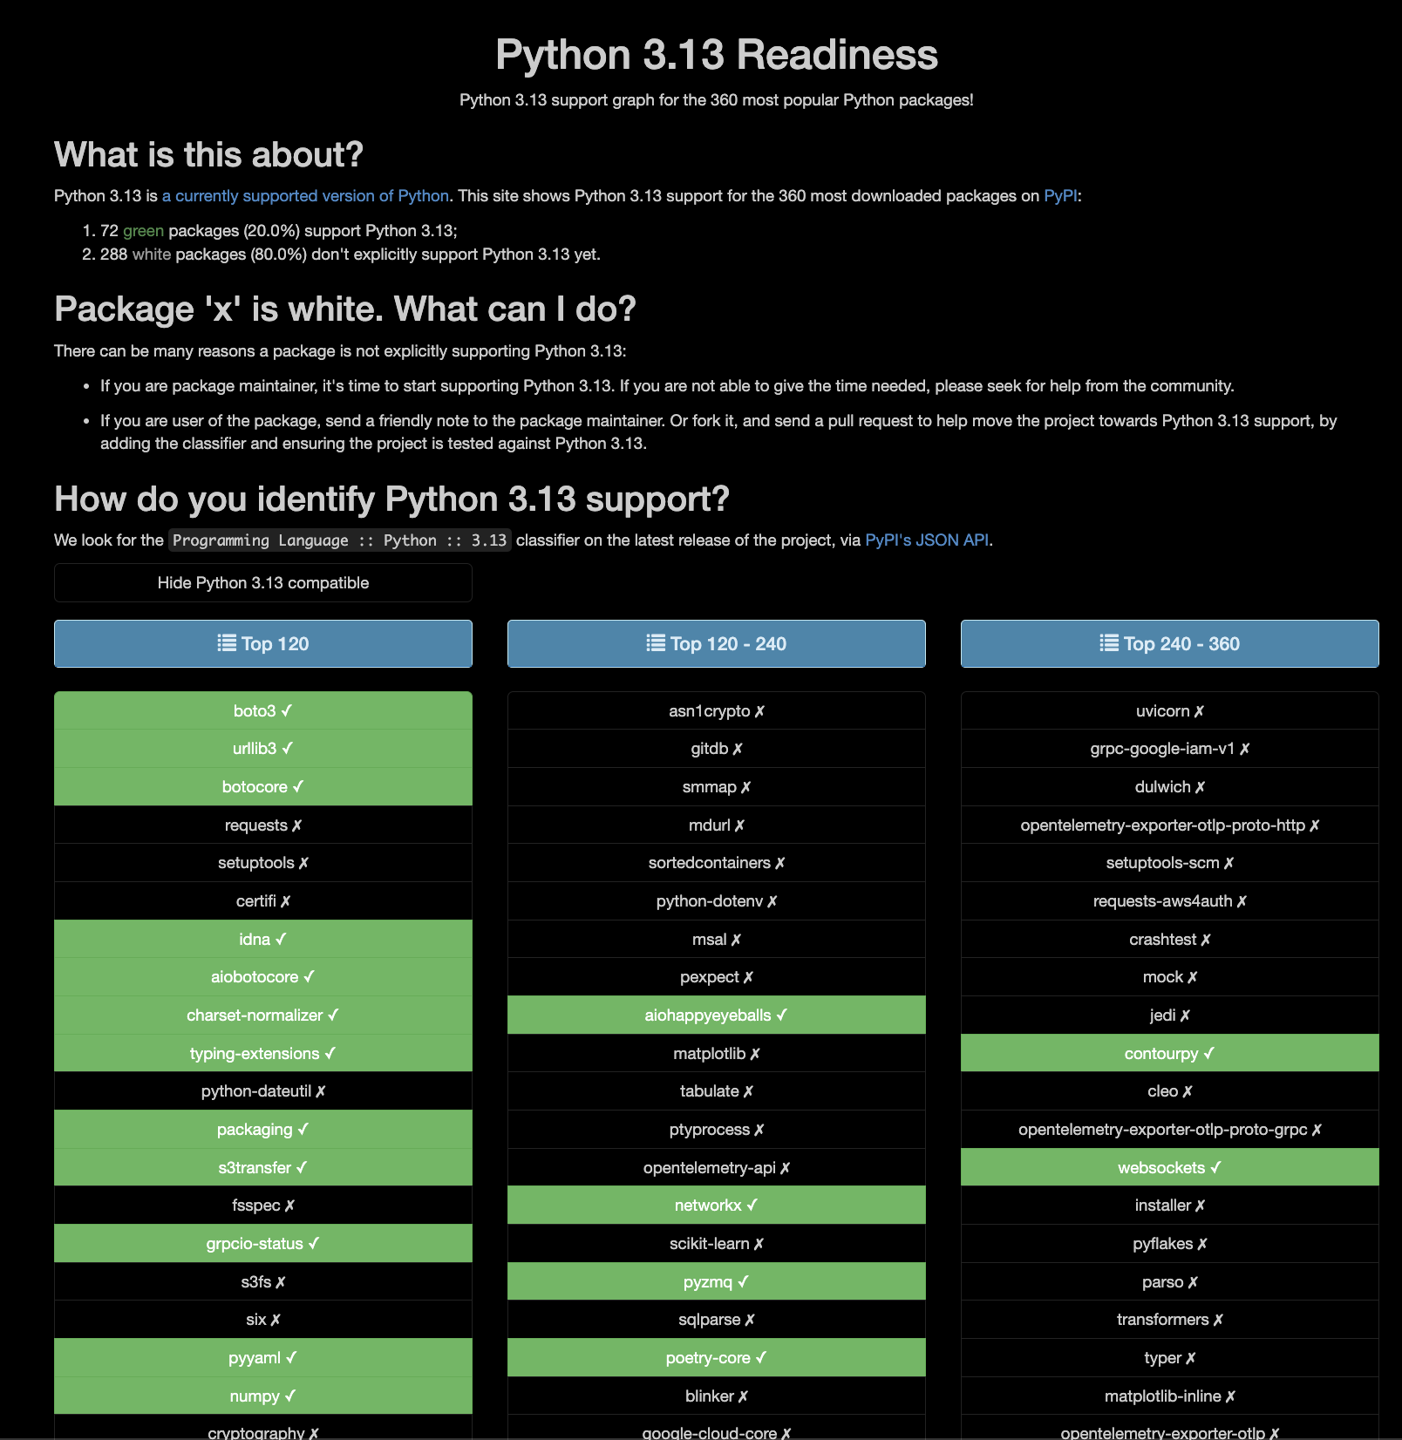Open the matplotlib-inline entry
Image resolution: width=1402 pixels, height=1440 pixels.
click(1170, 1396)
